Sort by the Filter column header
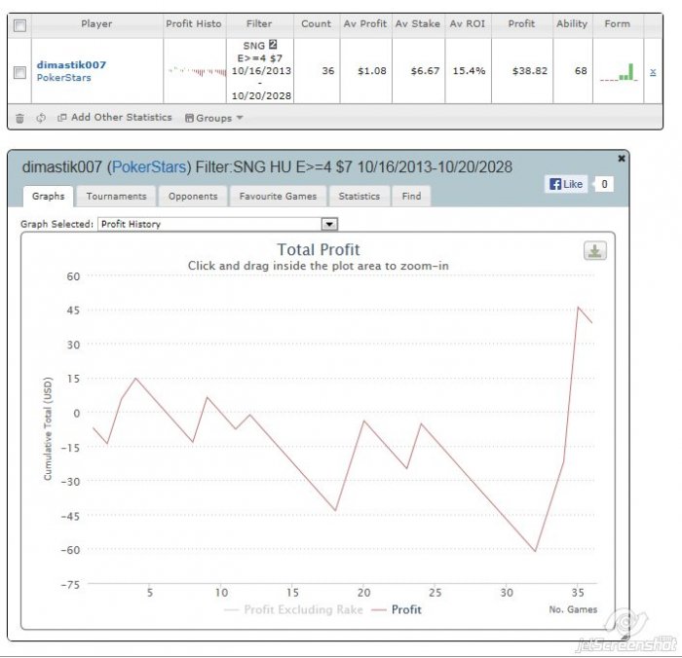Image resolution: width=682 pixels, height=658 pixels. 259,24
